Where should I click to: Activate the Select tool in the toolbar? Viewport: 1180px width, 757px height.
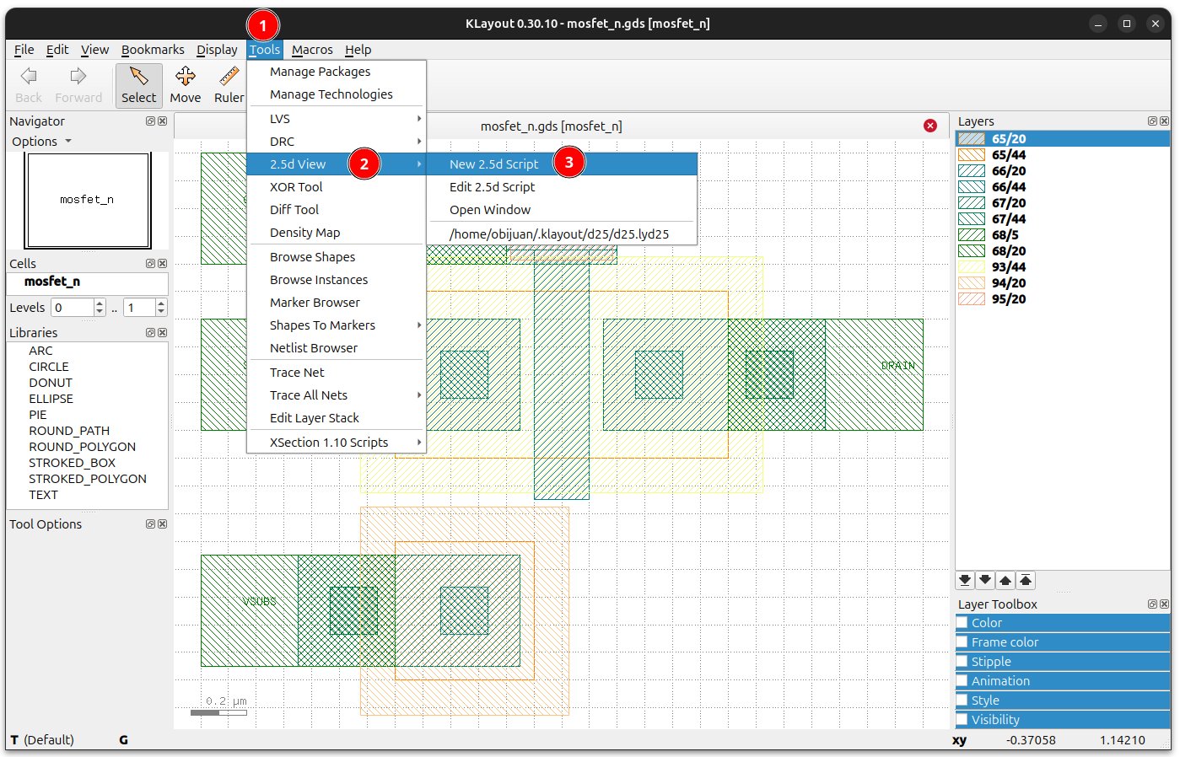click(139, 85)
